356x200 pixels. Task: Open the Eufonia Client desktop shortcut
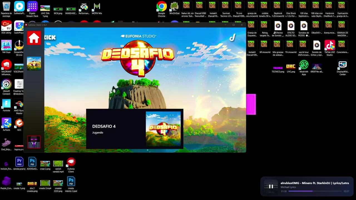click(71, 165)
